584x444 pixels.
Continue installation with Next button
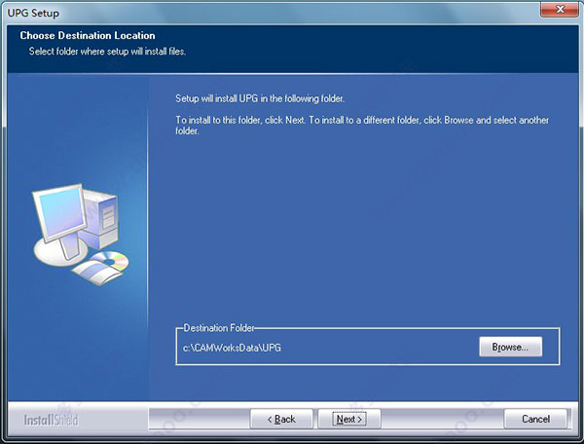pos(349,419)
